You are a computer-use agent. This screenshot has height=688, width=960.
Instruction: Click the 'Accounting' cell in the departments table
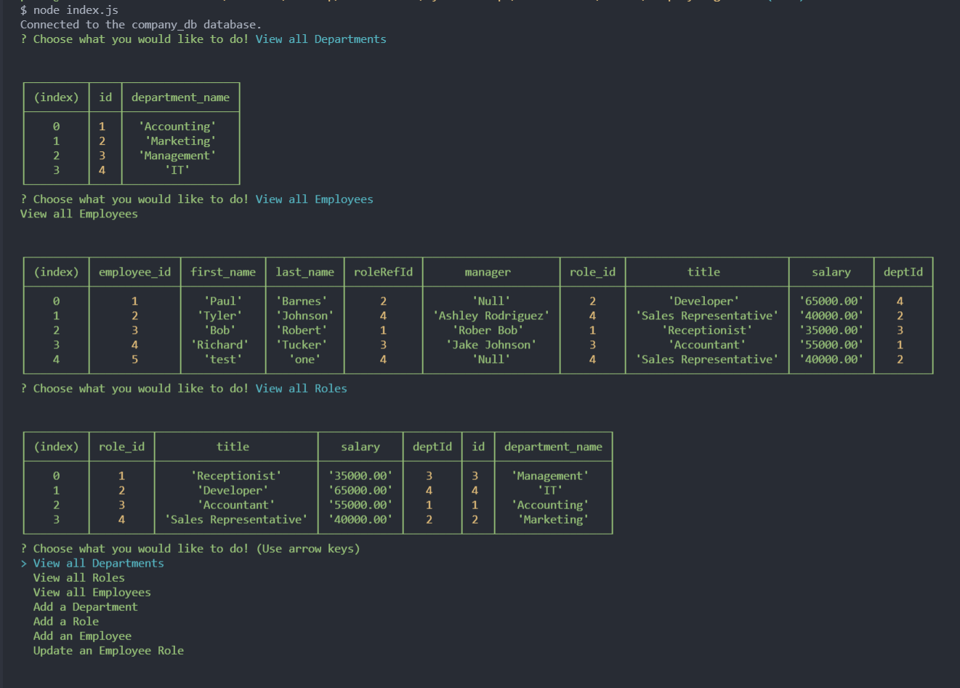pos(177,126)
